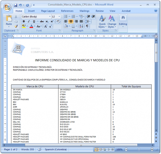Activate the Format Painter brush

click(x=16, y=26)
